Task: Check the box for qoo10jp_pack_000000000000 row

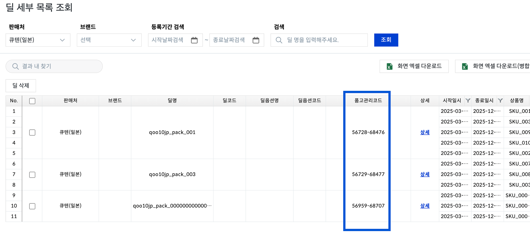Action: pos(32,206)
